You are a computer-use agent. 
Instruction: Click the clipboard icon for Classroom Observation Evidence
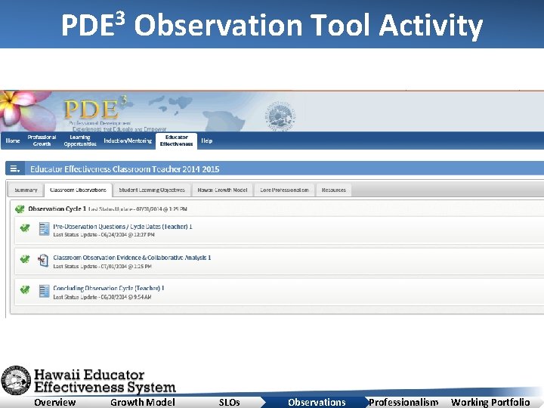click(x=43, y=260)
